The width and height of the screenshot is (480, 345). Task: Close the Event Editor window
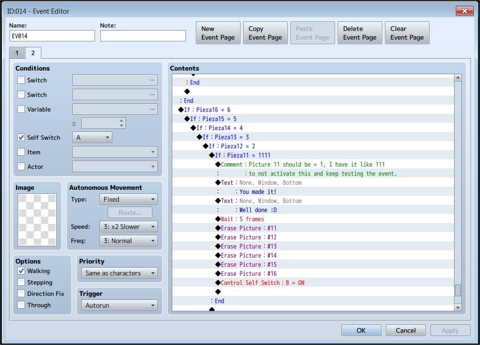point(465,11)
